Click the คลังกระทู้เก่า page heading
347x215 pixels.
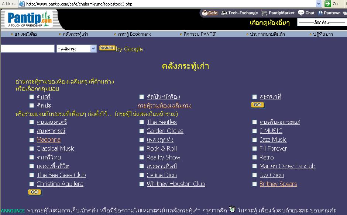click(x=185, y=66)
